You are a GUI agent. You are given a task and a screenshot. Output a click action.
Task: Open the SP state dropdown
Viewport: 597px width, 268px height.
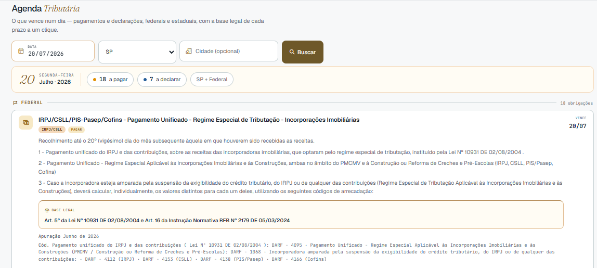coord(137,52)
